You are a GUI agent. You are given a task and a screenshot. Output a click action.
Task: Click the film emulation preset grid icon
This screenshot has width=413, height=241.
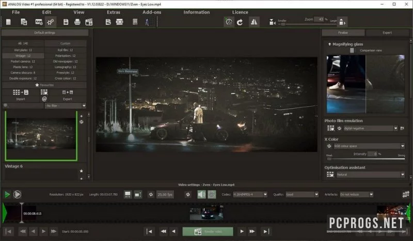click(330, 128)
